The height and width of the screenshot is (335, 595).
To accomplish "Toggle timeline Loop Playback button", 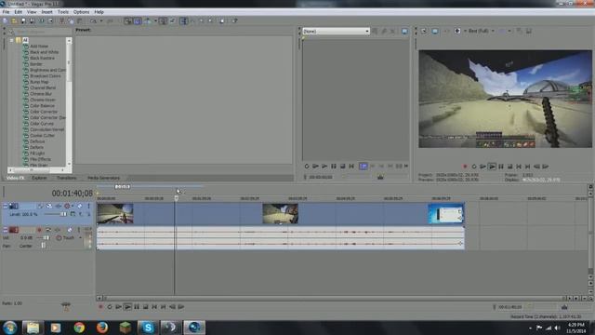I will tap(110, 307).
